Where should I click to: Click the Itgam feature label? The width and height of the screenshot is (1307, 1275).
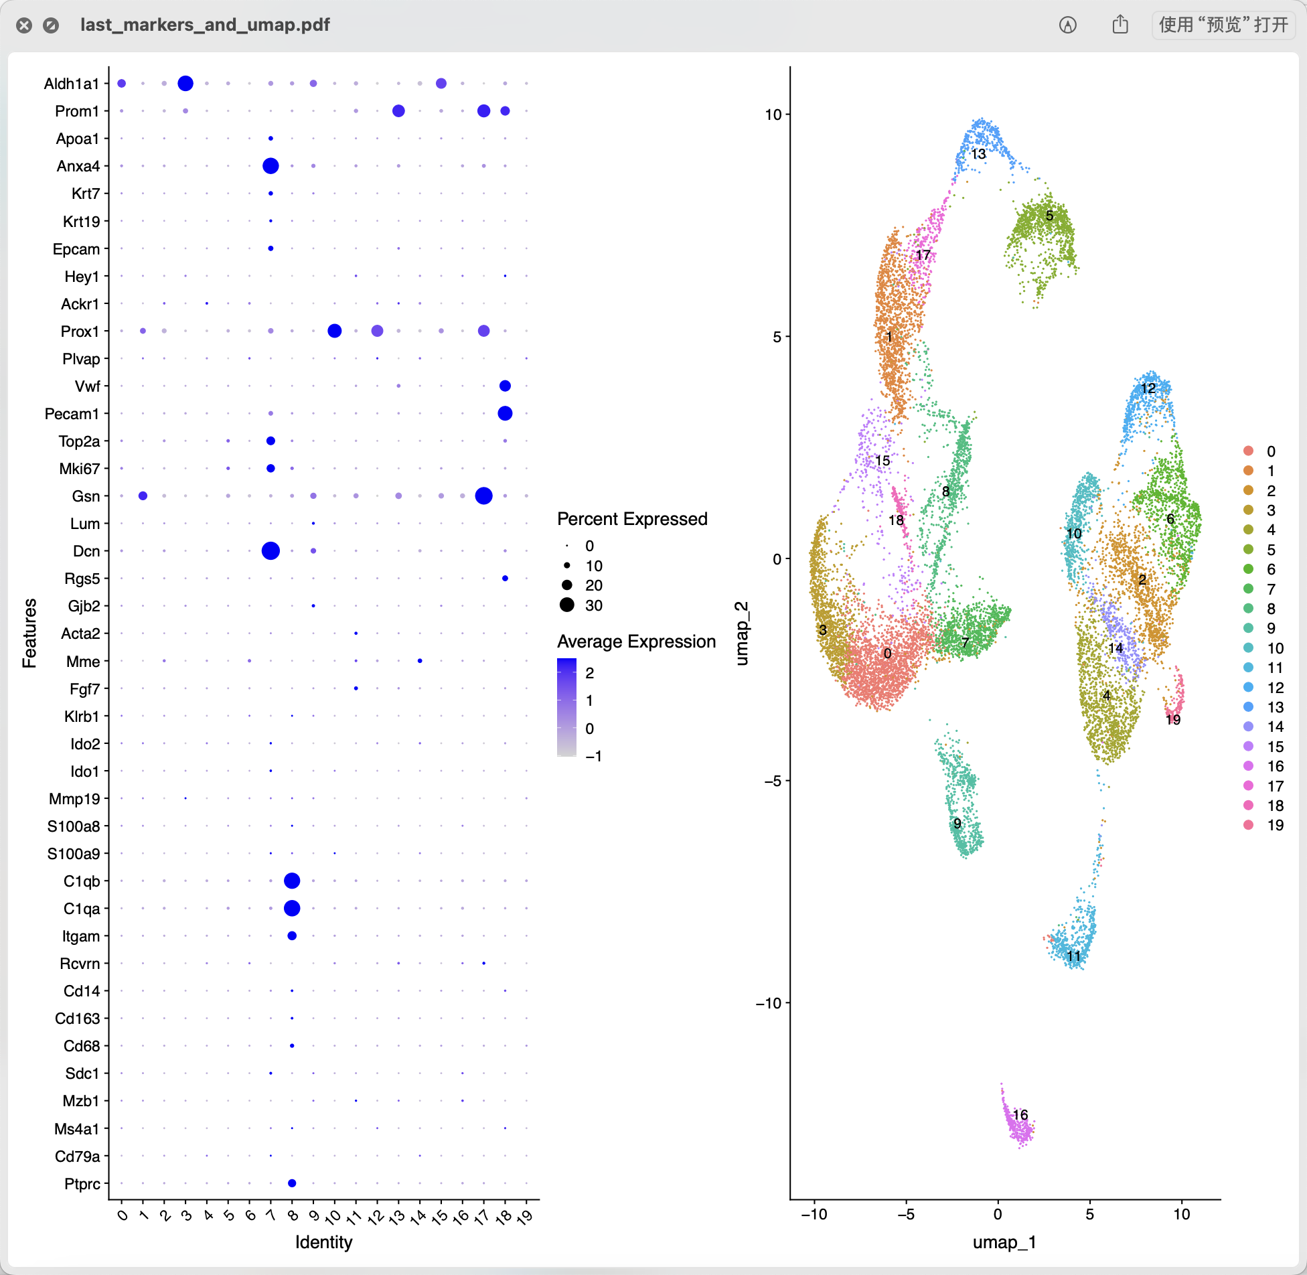[81, 936]
